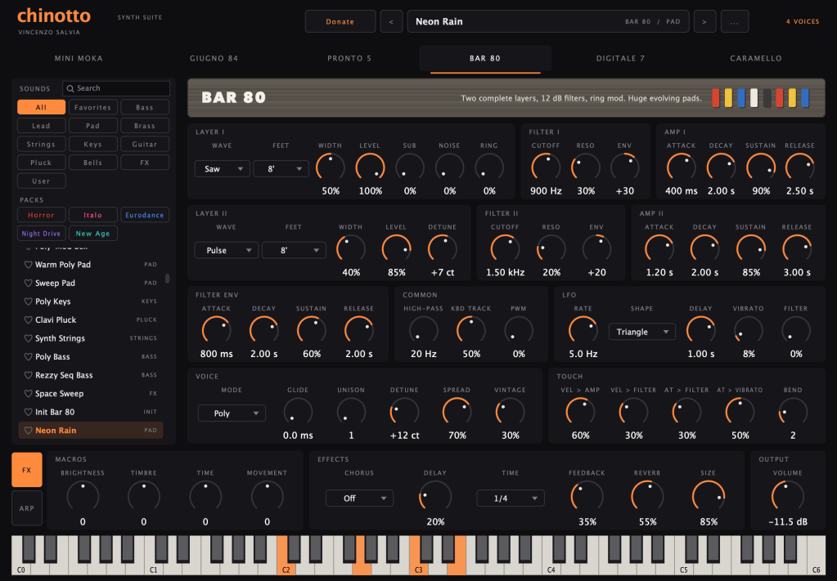This screenshot has height=581, width=837.
Task: Click the reverb Size knob
Action: pos(709,496)
